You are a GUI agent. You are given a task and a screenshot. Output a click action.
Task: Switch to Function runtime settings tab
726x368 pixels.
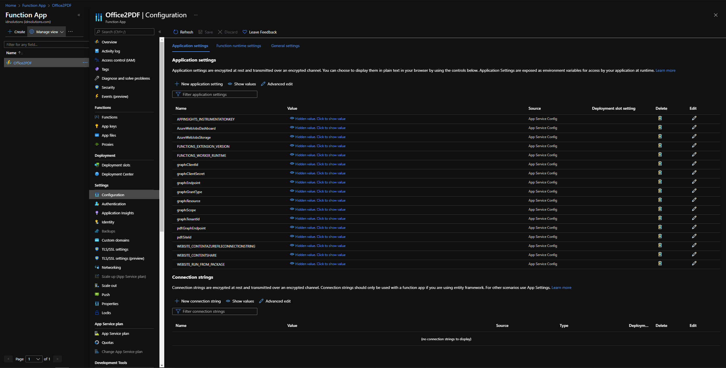[x=239, y=46]
